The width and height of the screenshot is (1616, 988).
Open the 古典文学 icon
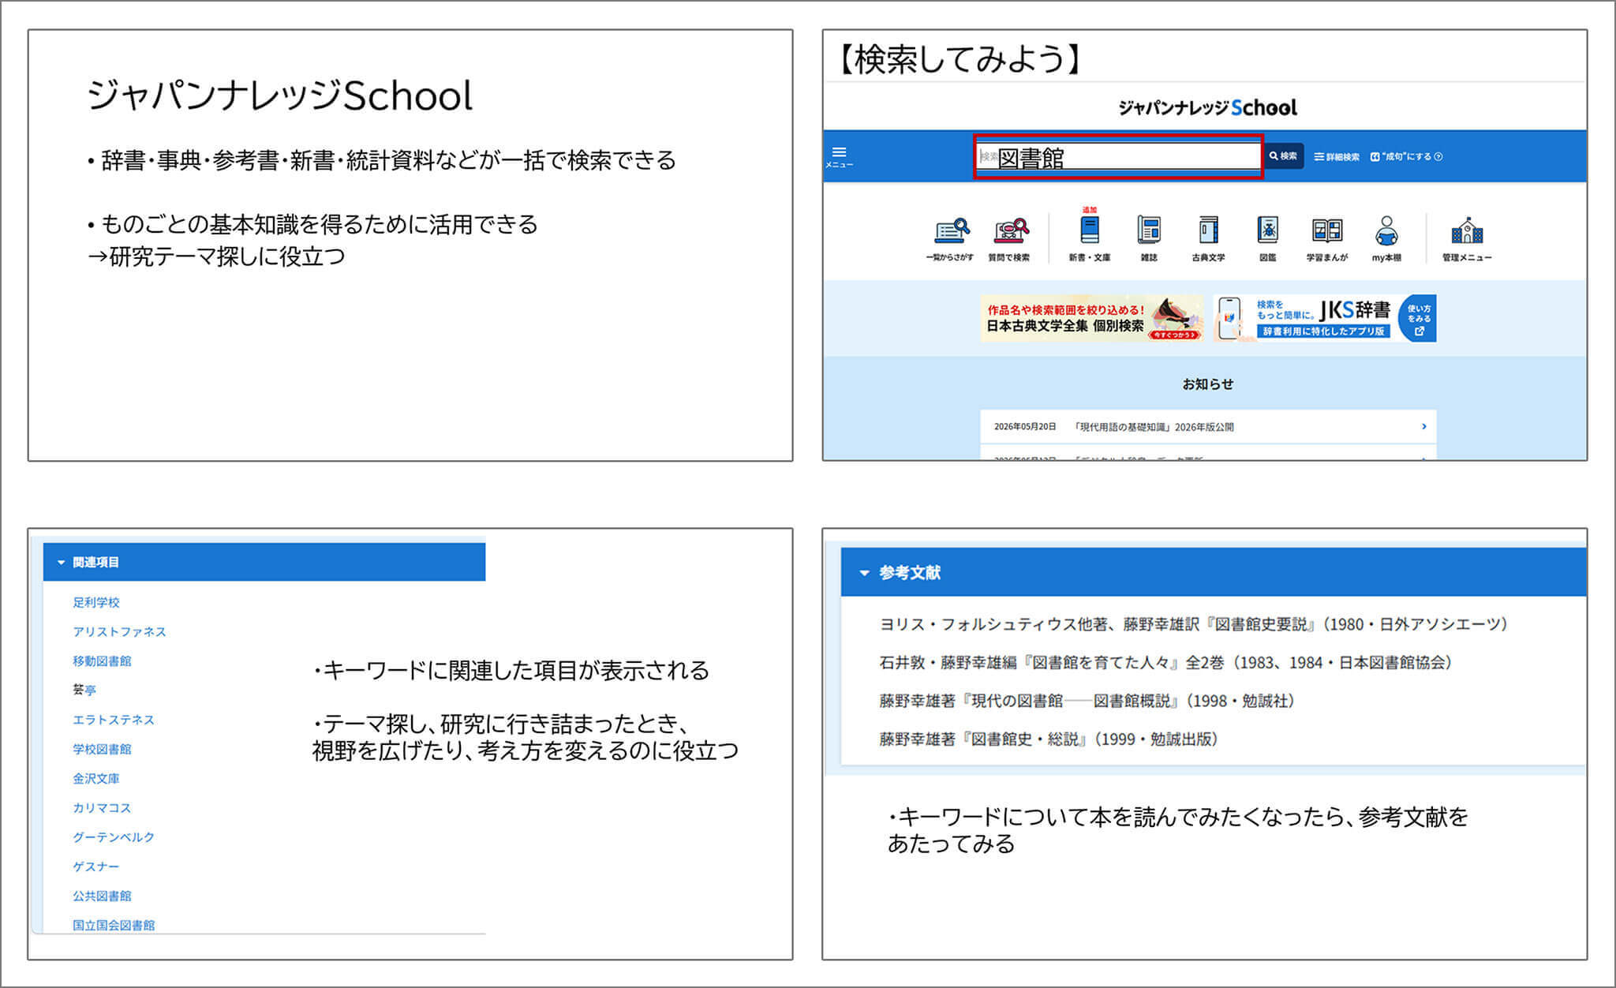point(1208,238)
